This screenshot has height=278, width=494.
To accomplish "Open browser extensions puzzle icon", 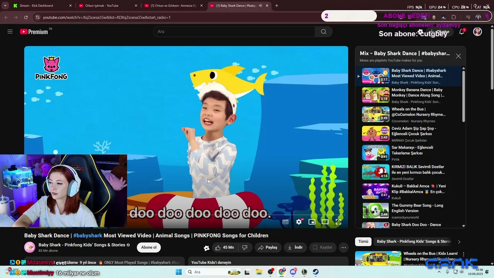I will click(x=453, y=17).
